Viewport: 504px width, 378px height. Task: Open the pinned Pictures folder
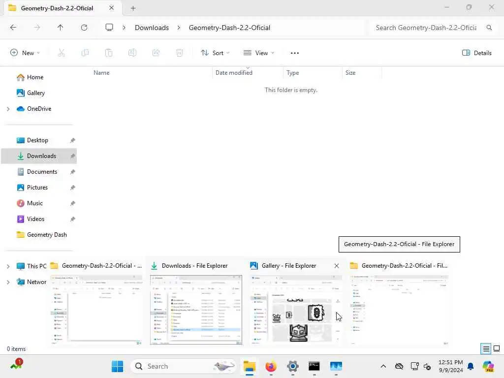37,188
